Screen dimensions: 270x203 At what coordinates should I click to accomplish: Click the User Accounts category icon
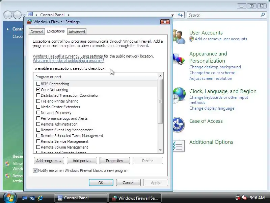pos(179,37)
